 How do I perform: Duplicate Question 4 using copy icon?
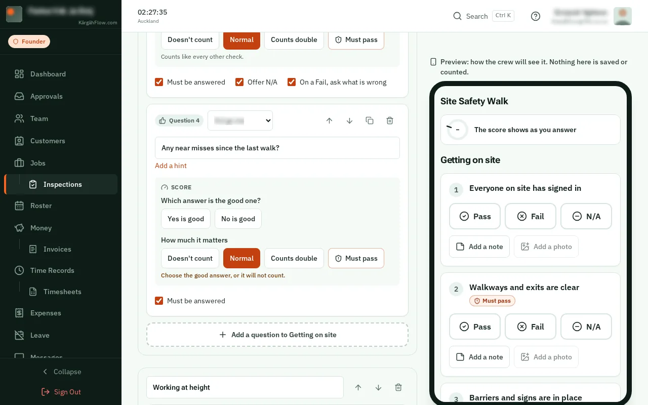(x=370, y=120)
